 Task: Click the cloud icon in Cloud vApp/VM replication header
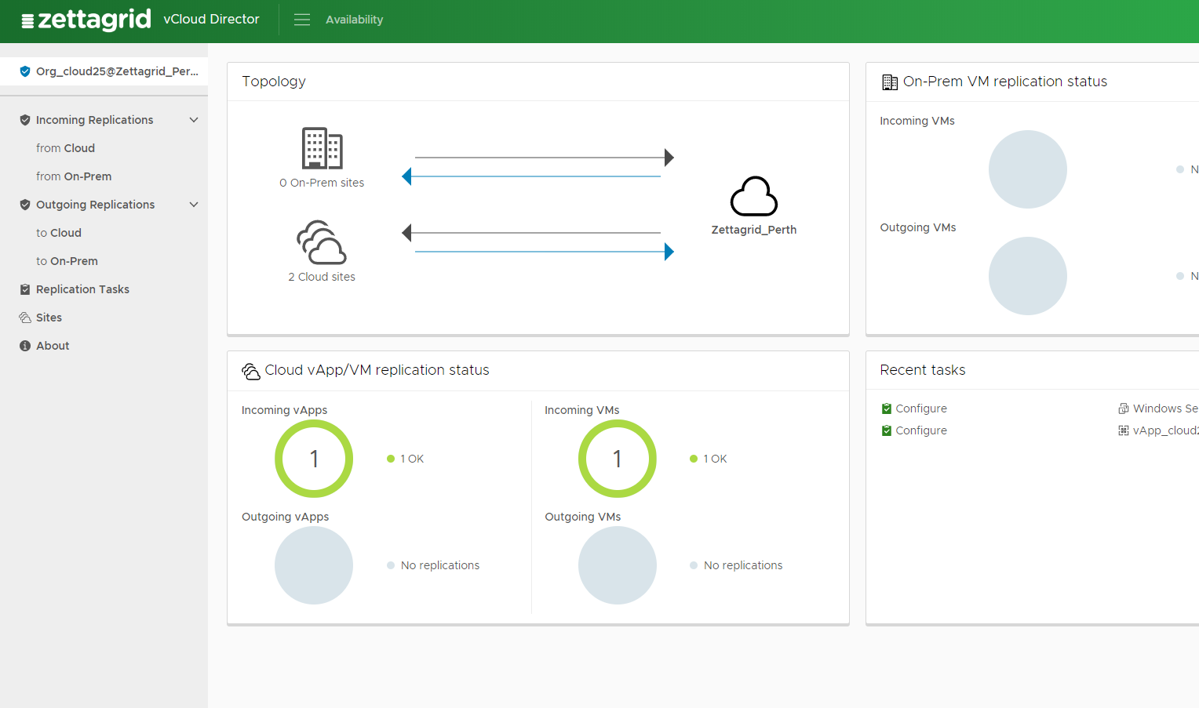(250, 370)
